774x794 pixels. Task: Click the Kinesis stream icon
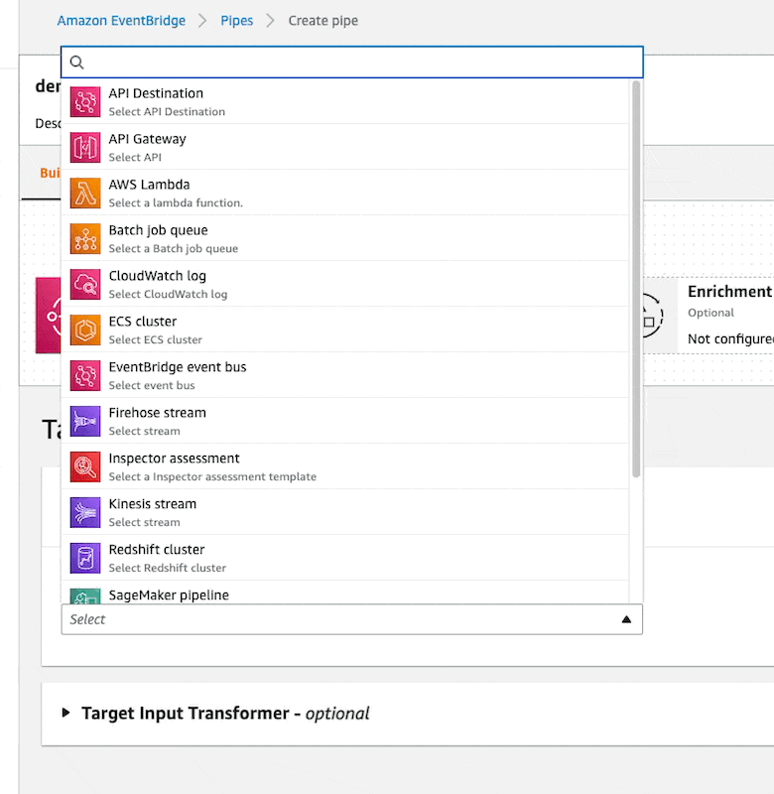click(x=85, y=512)
